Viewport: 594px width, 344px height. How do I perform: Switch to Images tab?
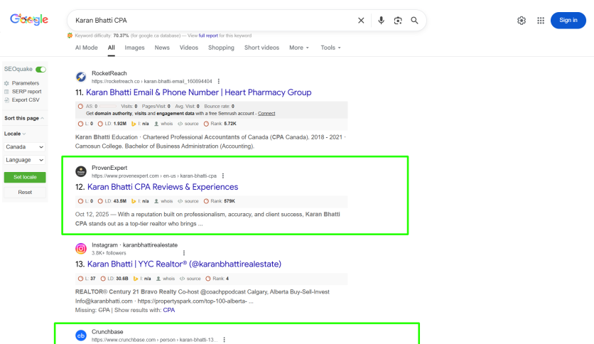(134, 48)
